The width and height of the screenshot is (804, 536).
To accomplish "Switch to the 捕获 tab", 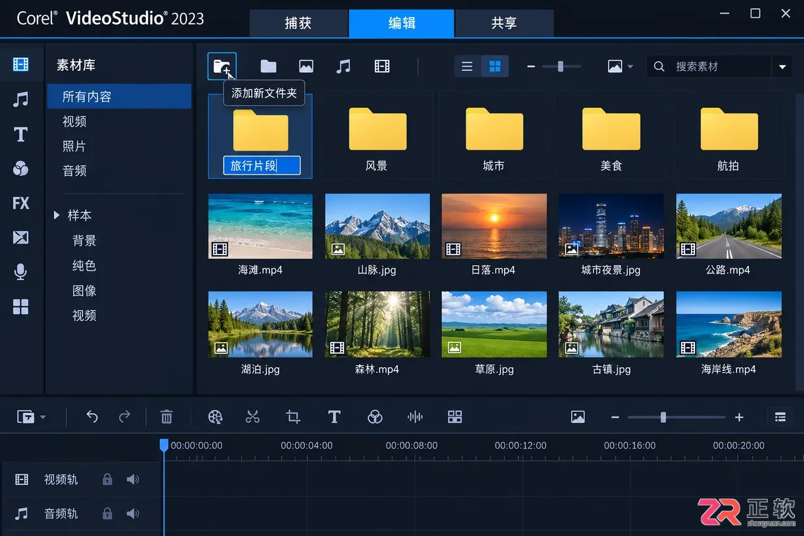I will click(x=299, y=23).
